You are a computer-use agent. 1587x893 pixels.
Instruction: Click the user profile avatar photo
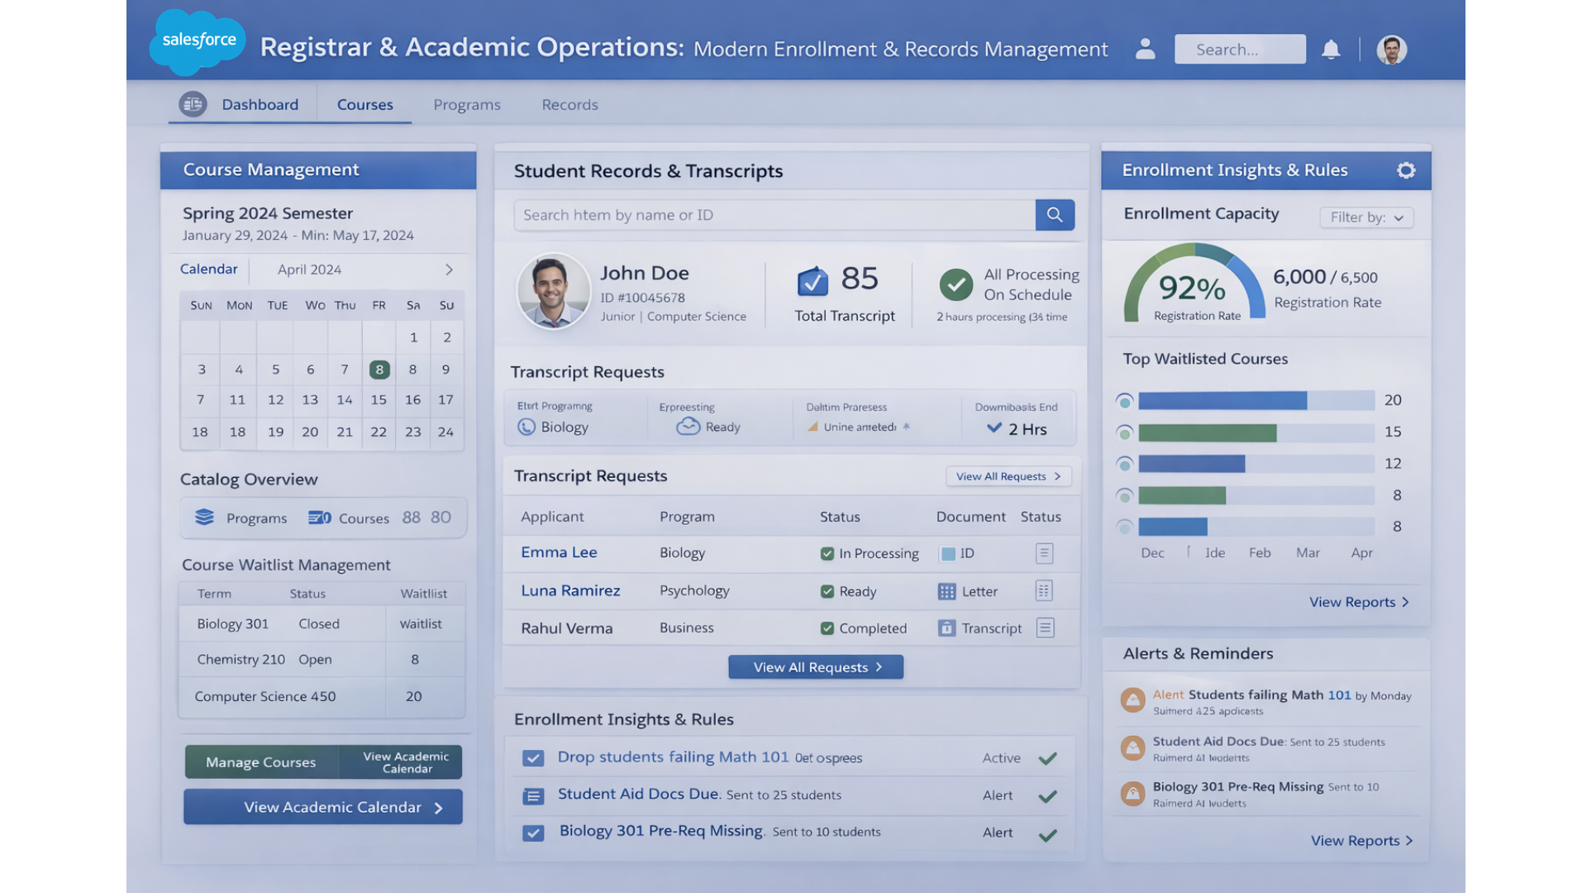1391,50
